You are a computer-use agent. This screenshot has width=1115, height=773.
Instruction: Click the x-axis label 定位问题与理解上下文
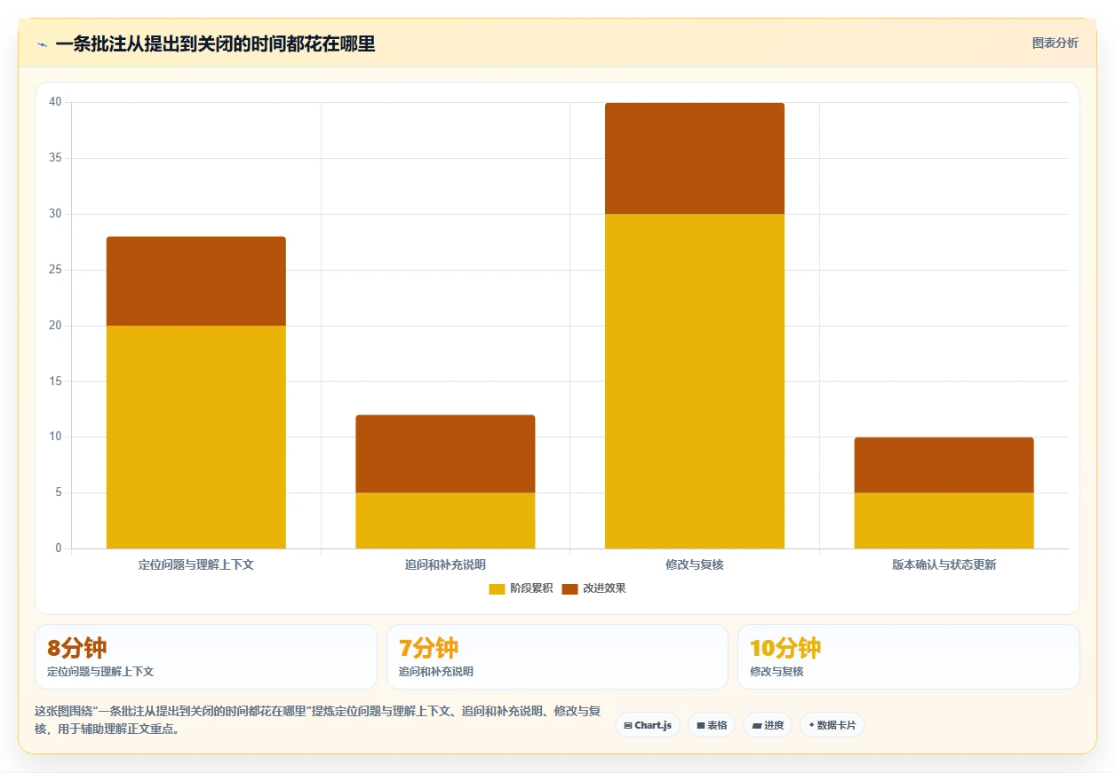tap(196, 564)
